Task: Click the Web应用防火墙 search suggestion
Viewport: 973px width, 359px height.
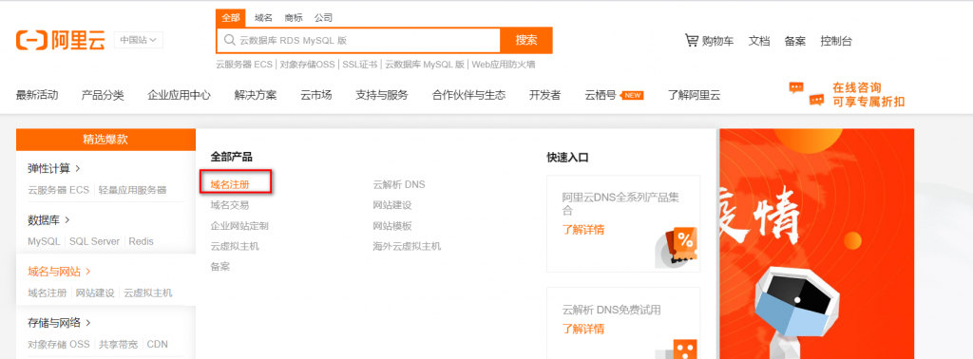Action: pos(504,64)
